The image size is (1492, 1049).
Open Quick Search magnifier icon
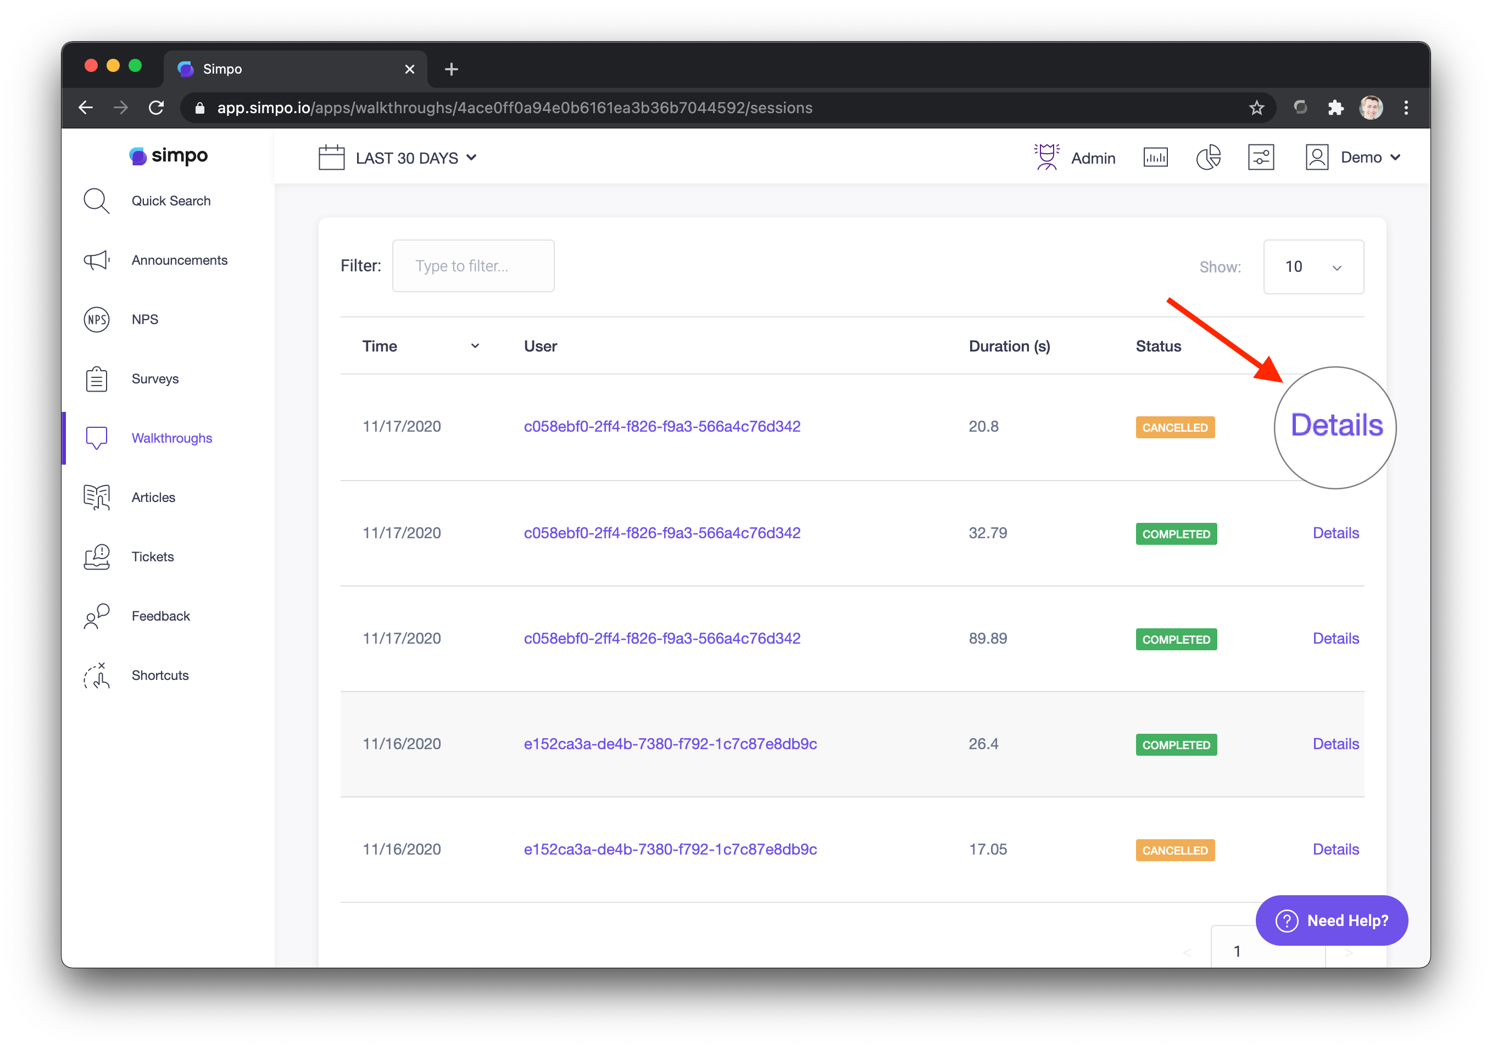coord(96,200)
